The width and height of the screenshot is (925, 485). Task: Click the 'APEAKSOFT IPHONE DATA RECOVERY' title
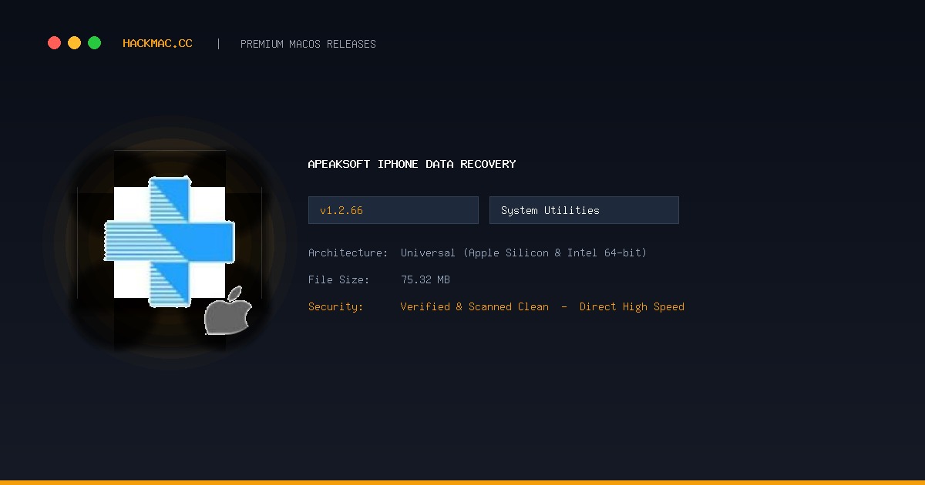[412, 164]
